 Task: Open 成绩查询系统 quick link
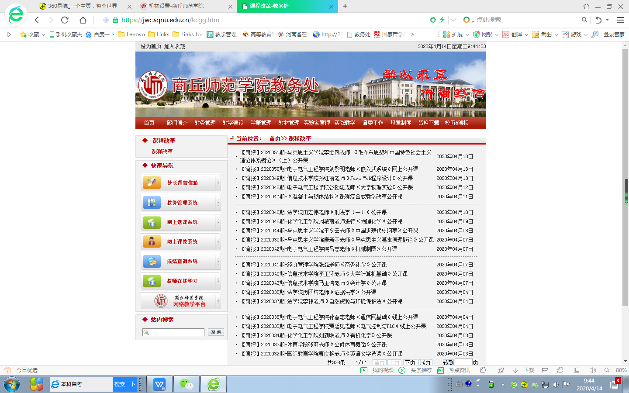click(x=180, y=261)
